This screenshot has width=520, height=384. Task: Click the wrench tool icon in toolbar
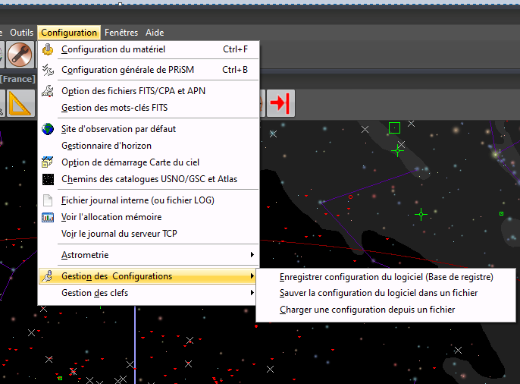coord(20,56)
